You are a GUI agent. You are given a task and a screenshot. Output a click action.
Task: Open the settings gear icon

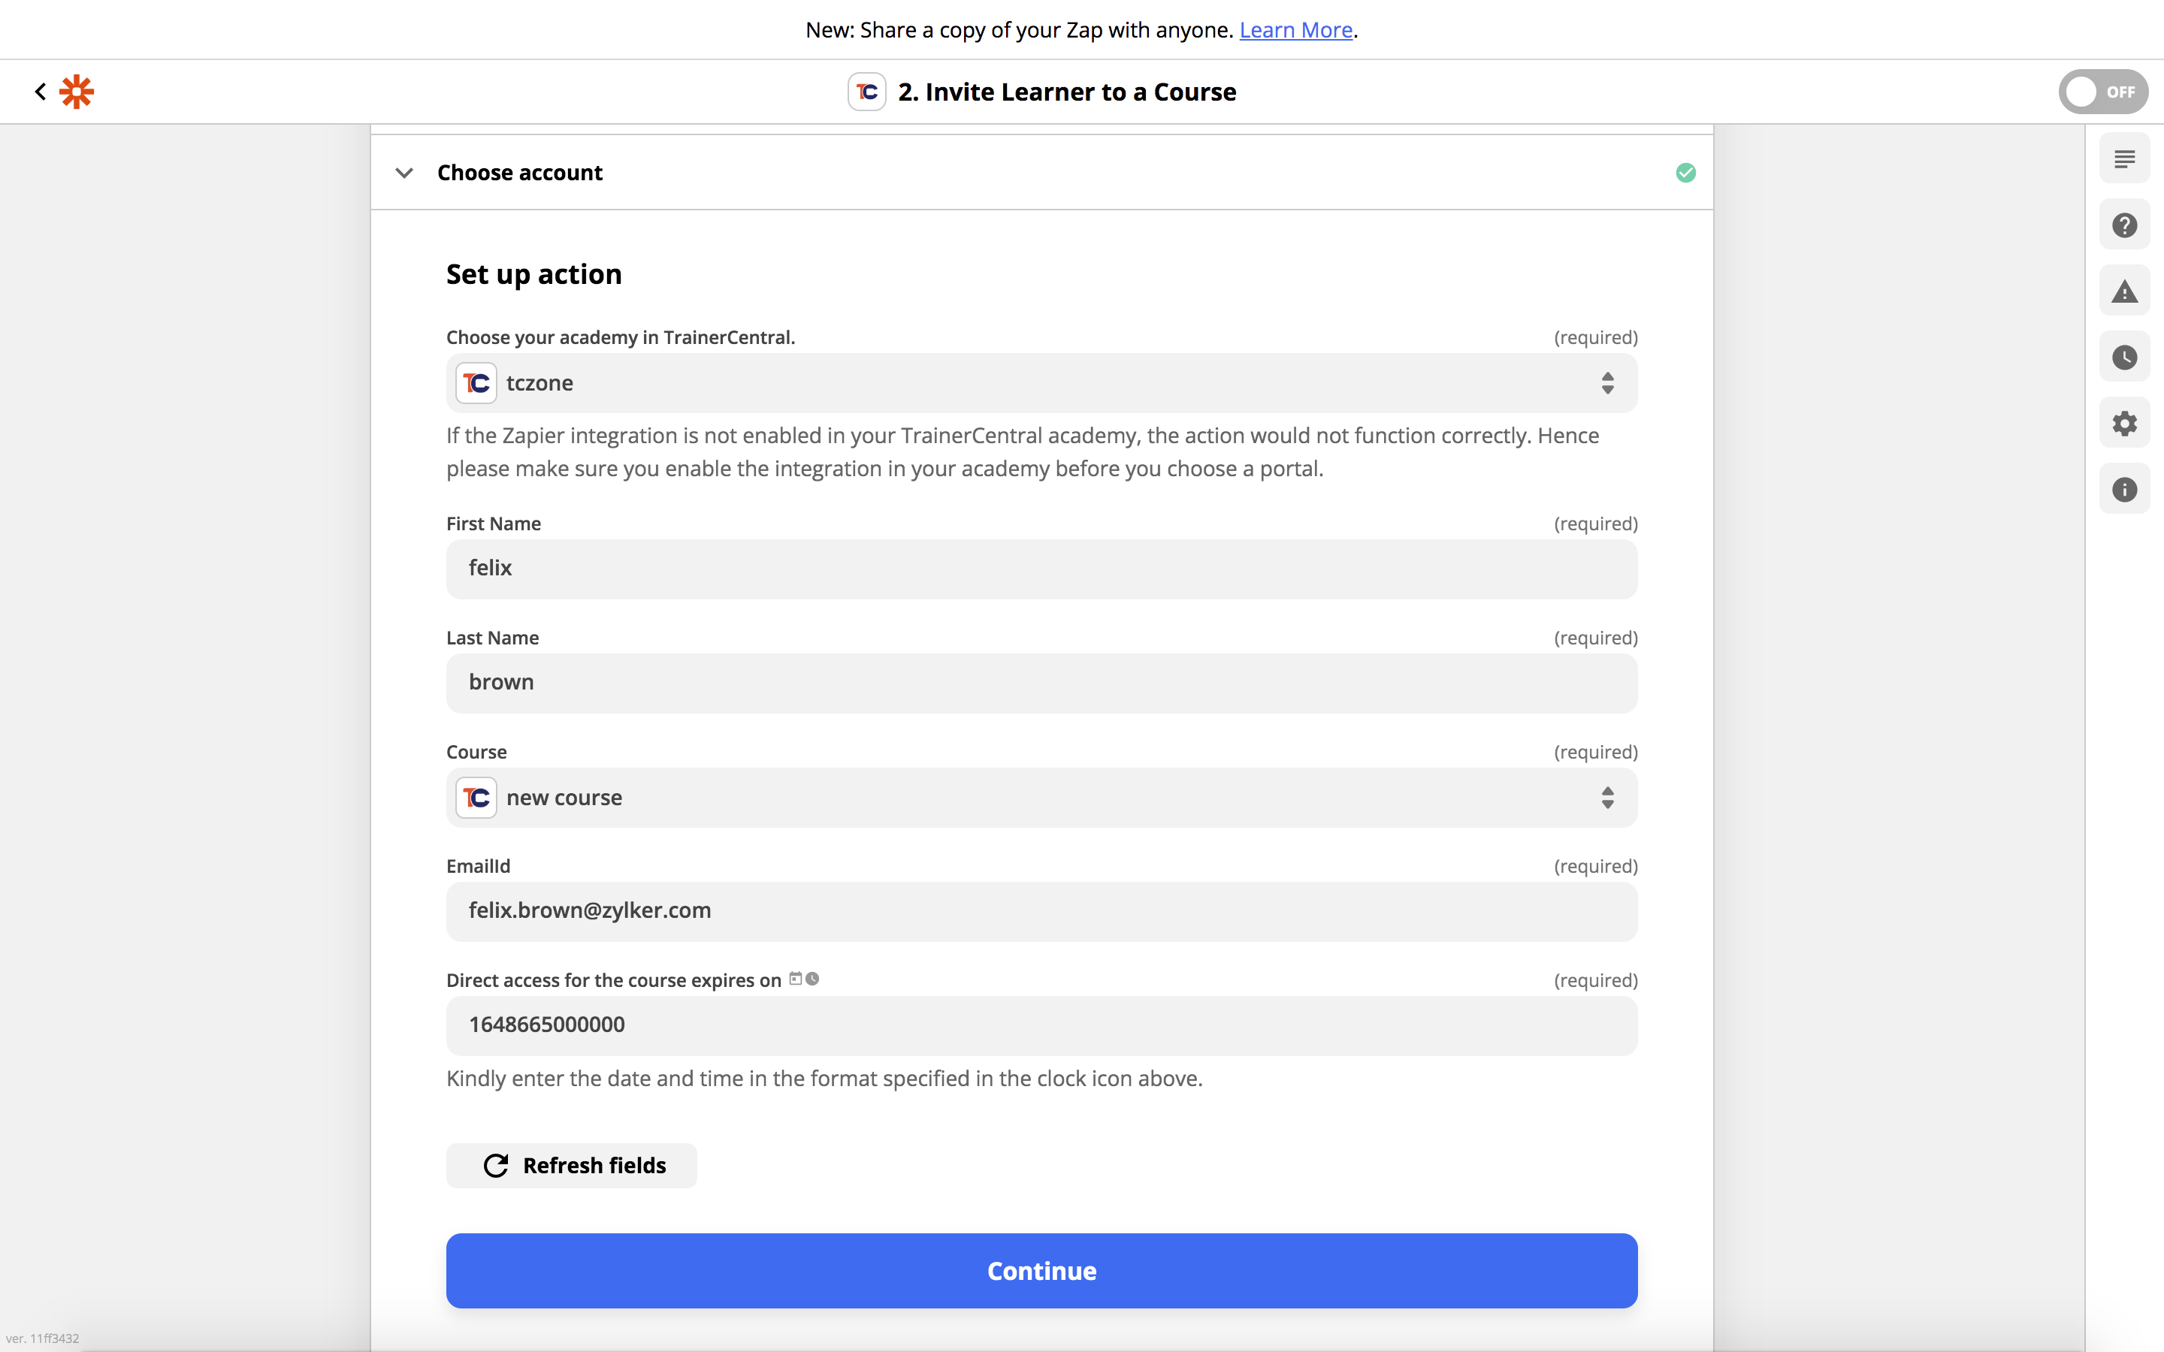(x=2125, y=424)
